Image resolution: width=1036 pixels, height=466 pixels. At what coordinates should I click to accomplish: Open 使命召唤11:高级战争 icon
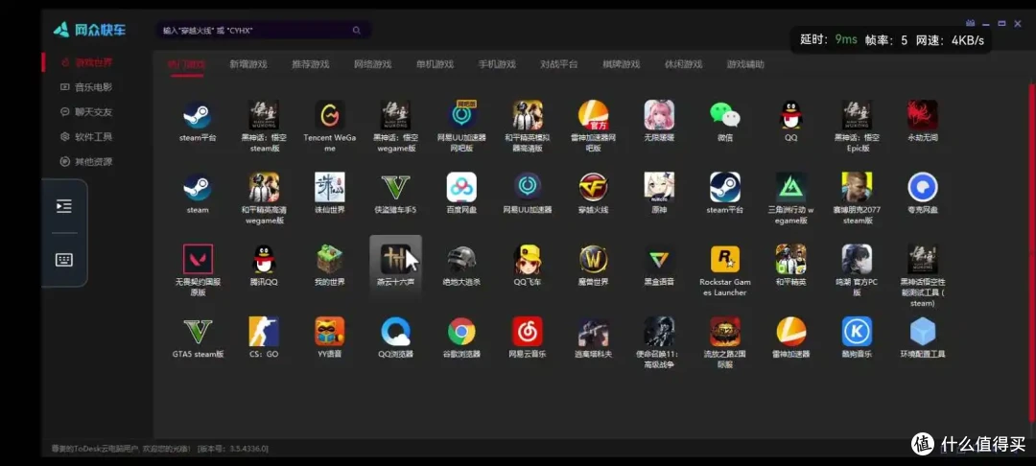pos(659,332)
